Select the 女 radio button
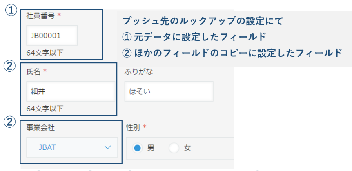This screenshot has height=171, width=352. tap(174, 148)
